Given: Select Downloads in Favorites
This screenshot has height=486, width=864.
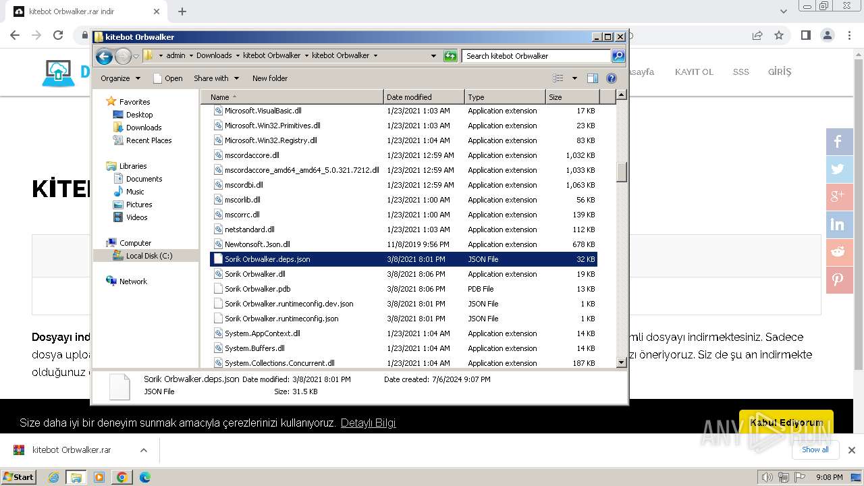Looking at the screenshot, I should [x=143, y=128].
